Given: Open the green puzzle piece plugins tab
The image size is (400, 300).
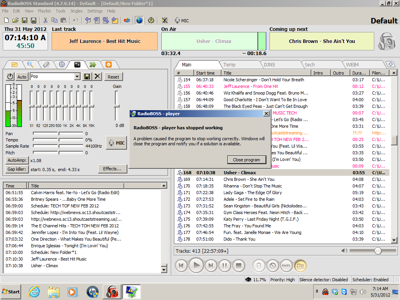Looking at the screenshot, I should tap(93, 64).
